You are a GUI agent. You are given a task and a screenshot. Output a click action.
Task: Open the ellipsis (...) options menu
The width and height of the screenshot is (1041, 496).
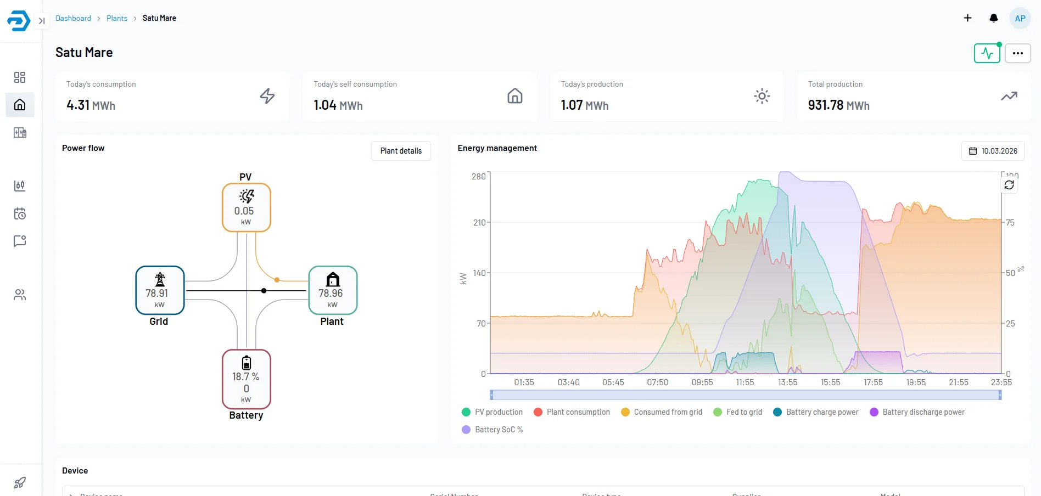click(1018, 53)
